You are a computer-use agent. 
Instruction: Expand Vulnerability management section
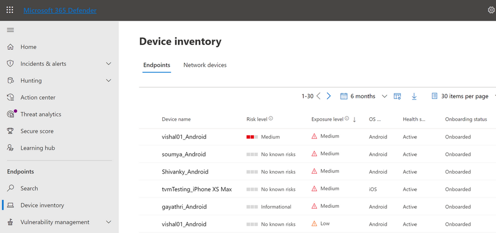109,222
